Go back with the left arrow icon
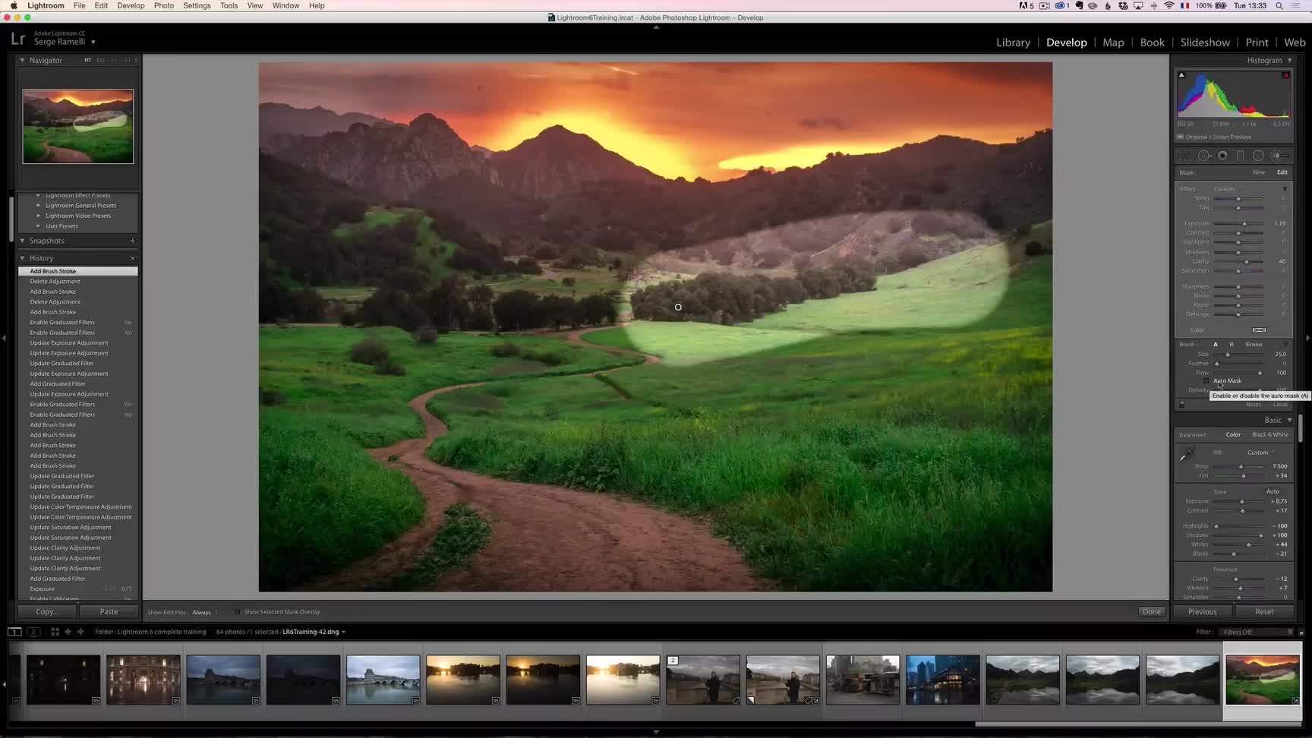 point(68,632)
